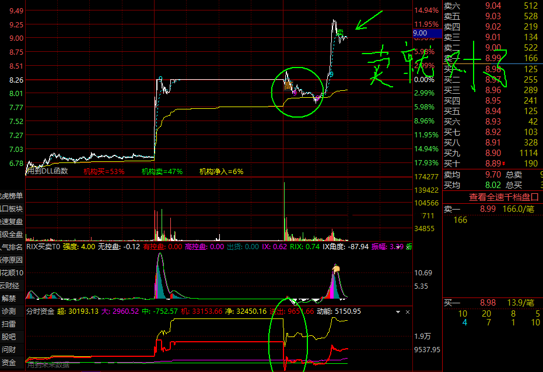This screenshot has width=543, height=372.
Task: Click the IX角度: -87.94 value
Action: [346, 247]
